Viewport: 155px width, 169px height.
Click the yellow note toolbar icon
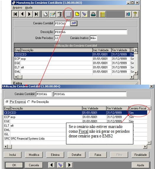[77, 14]
